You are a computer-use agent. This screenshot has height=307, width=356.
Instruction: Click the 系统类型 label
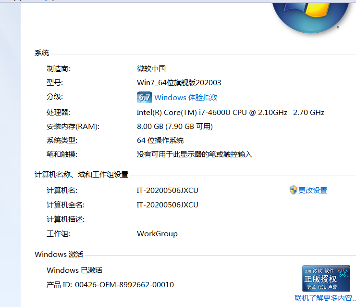[62, 141]
